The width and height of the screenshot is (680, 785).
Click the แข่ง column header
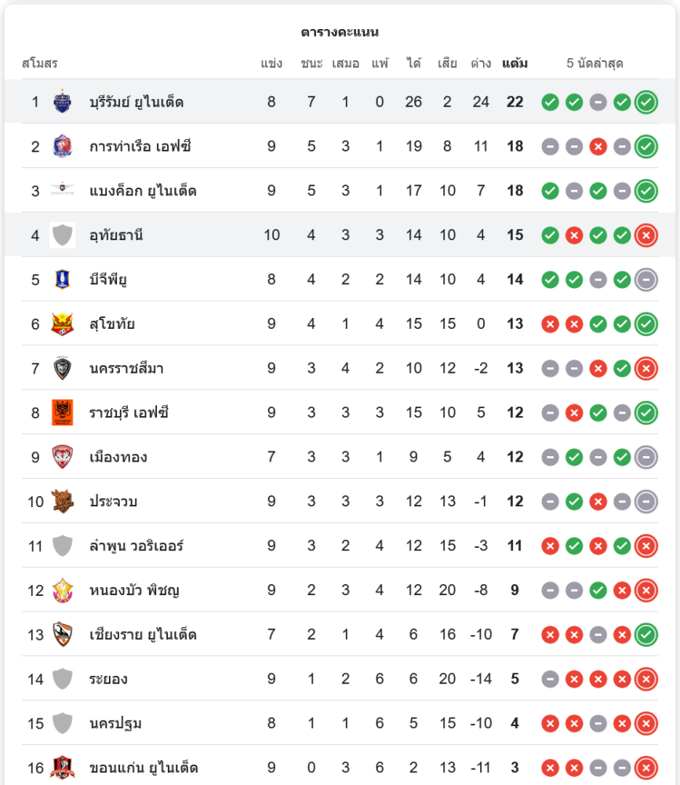click(x=271, y=64)
